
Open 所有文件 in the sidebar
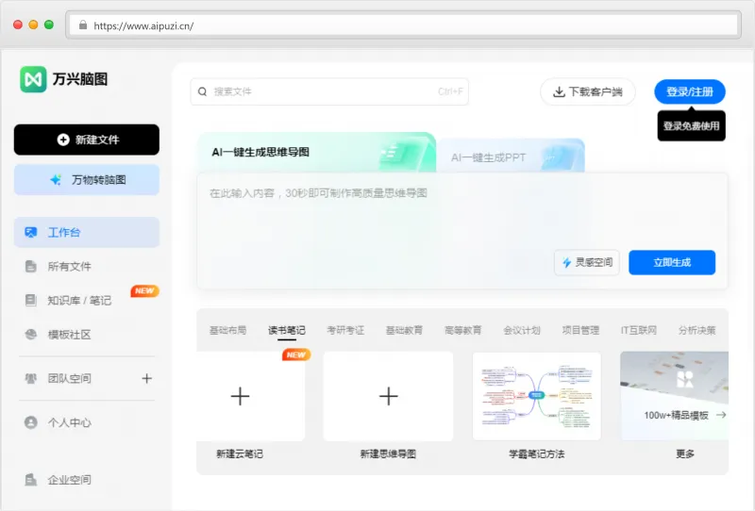tap(87, 266)
